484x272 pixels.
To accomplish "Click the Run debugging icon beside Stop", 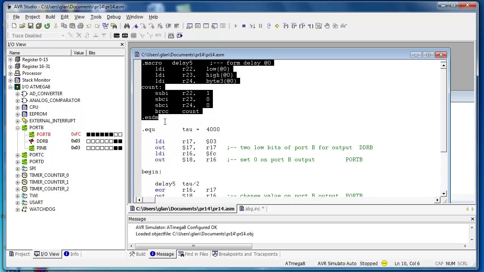I will pyautogui.click(x=252, y=26).
